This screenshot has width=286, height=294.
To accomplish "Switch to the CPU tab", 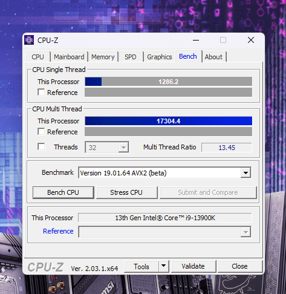I will coord(37,57).
